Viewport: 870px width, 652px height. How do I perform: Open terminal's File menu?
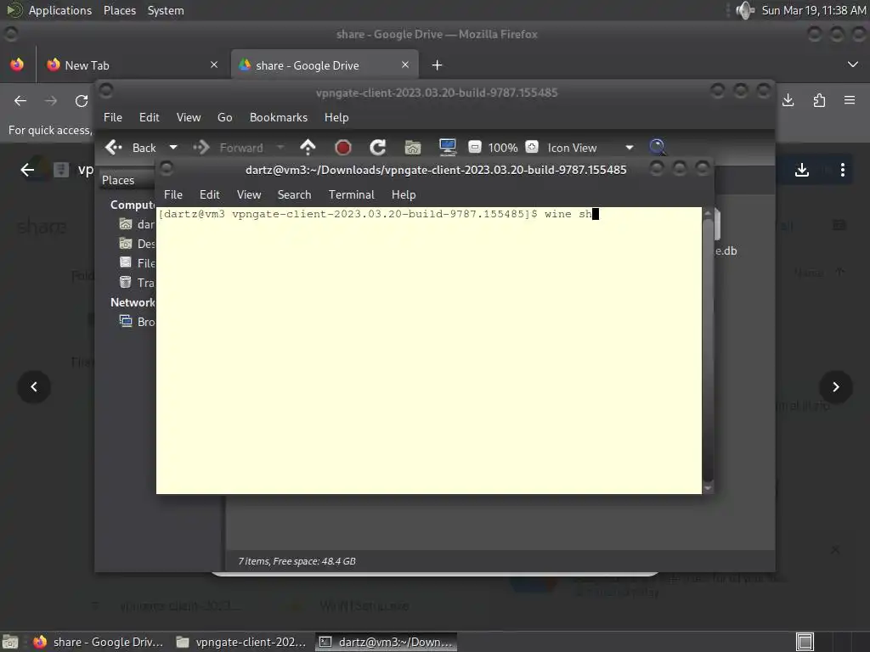(173, 194)
